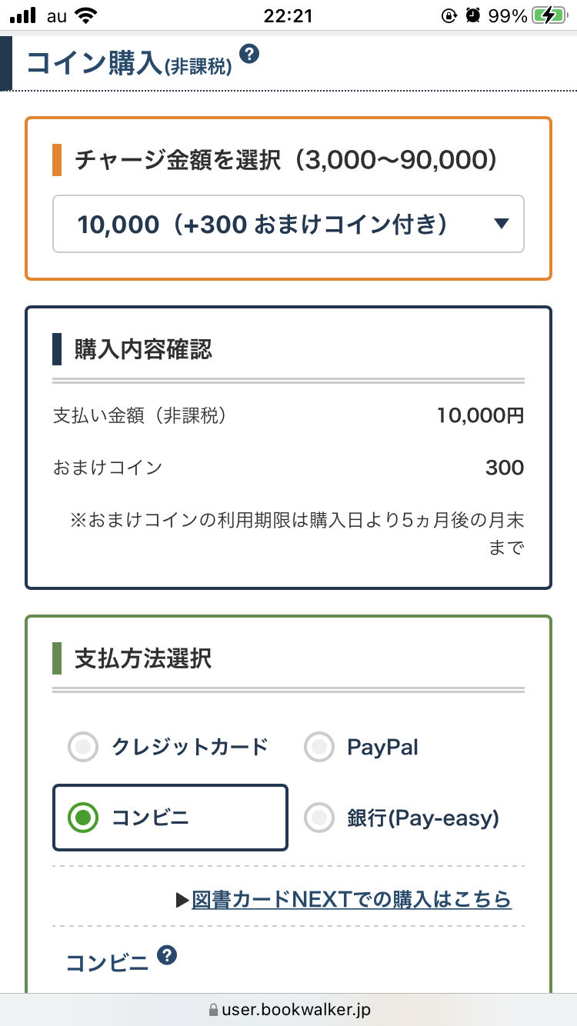Tap the コイン購入 page heading
This screenshot has width=577, height=1026.
(x=92, y=63)
